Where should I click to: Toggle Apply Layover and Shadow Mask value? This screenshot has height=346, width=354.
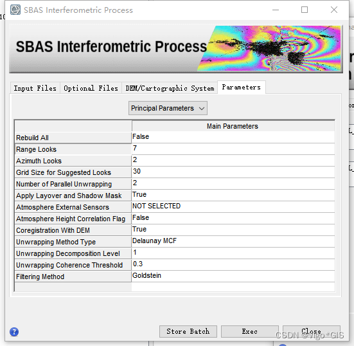click(x=233, y=195)
